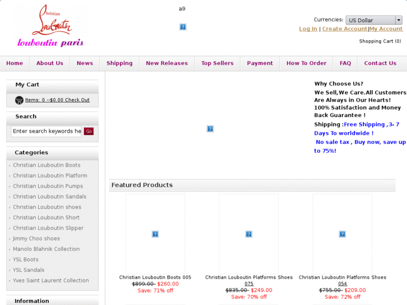Click the shopping cart icon in My Cart
The image size is (407, 305).
pyautogui.click(x=19, y=100)
